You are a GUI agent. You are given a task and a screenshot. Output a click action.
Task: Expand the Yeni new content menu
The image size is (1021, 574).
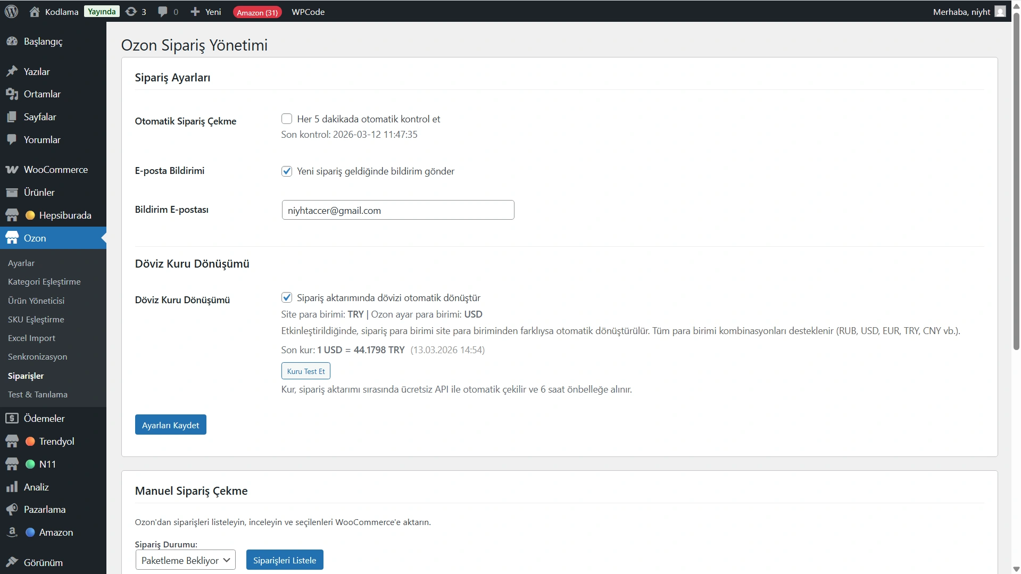click(206, 12)
